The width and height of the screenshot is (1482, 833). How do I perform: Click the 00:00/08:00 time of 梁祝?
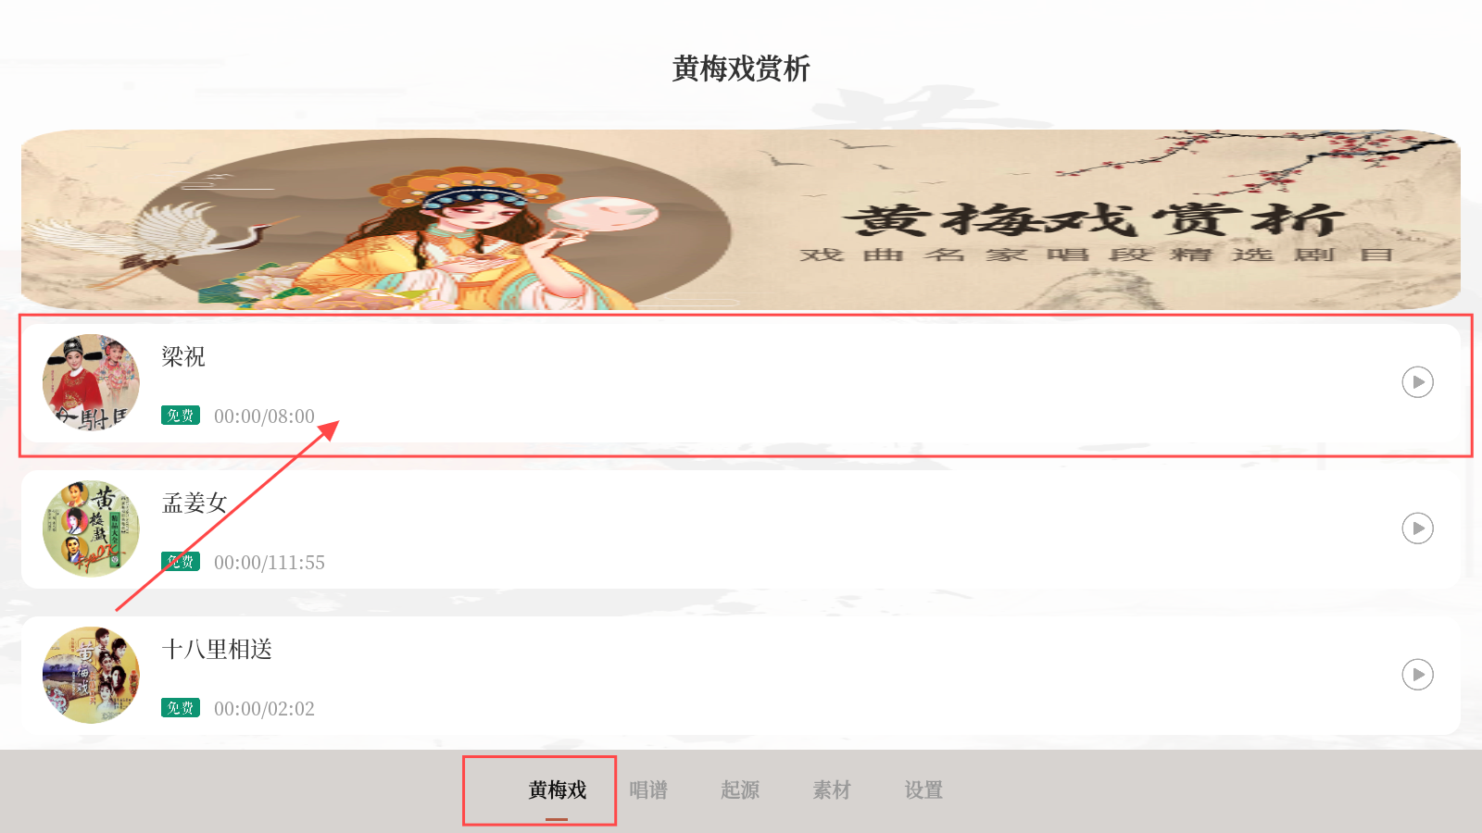[x=264, y=416]
